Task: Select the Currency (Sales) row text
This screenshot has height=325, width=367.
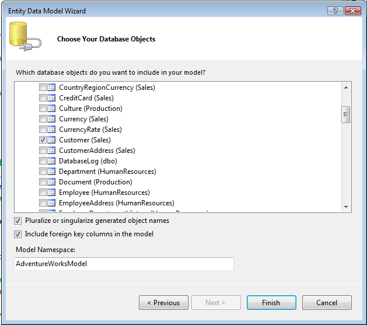Action: pos(83,119)
